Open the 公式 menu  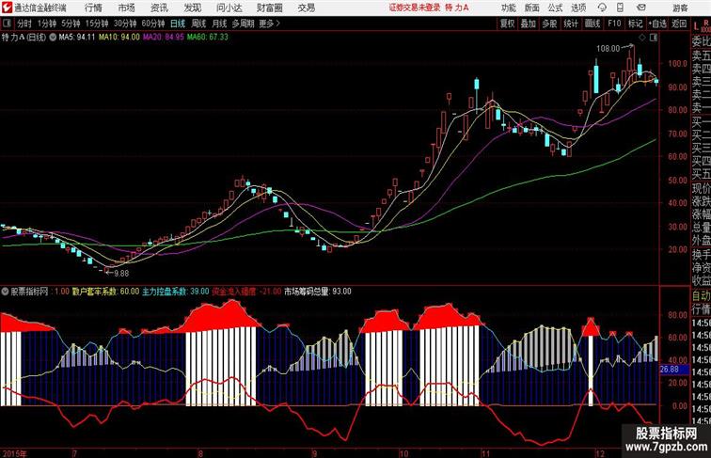click(x=556, y=8)
